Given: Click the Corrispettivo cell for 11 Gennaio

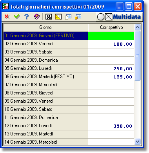Looking at the screenshot, I should click(111, 118).
